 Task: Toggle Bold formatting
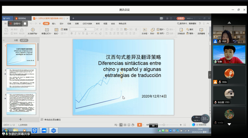tap(72, 33)
